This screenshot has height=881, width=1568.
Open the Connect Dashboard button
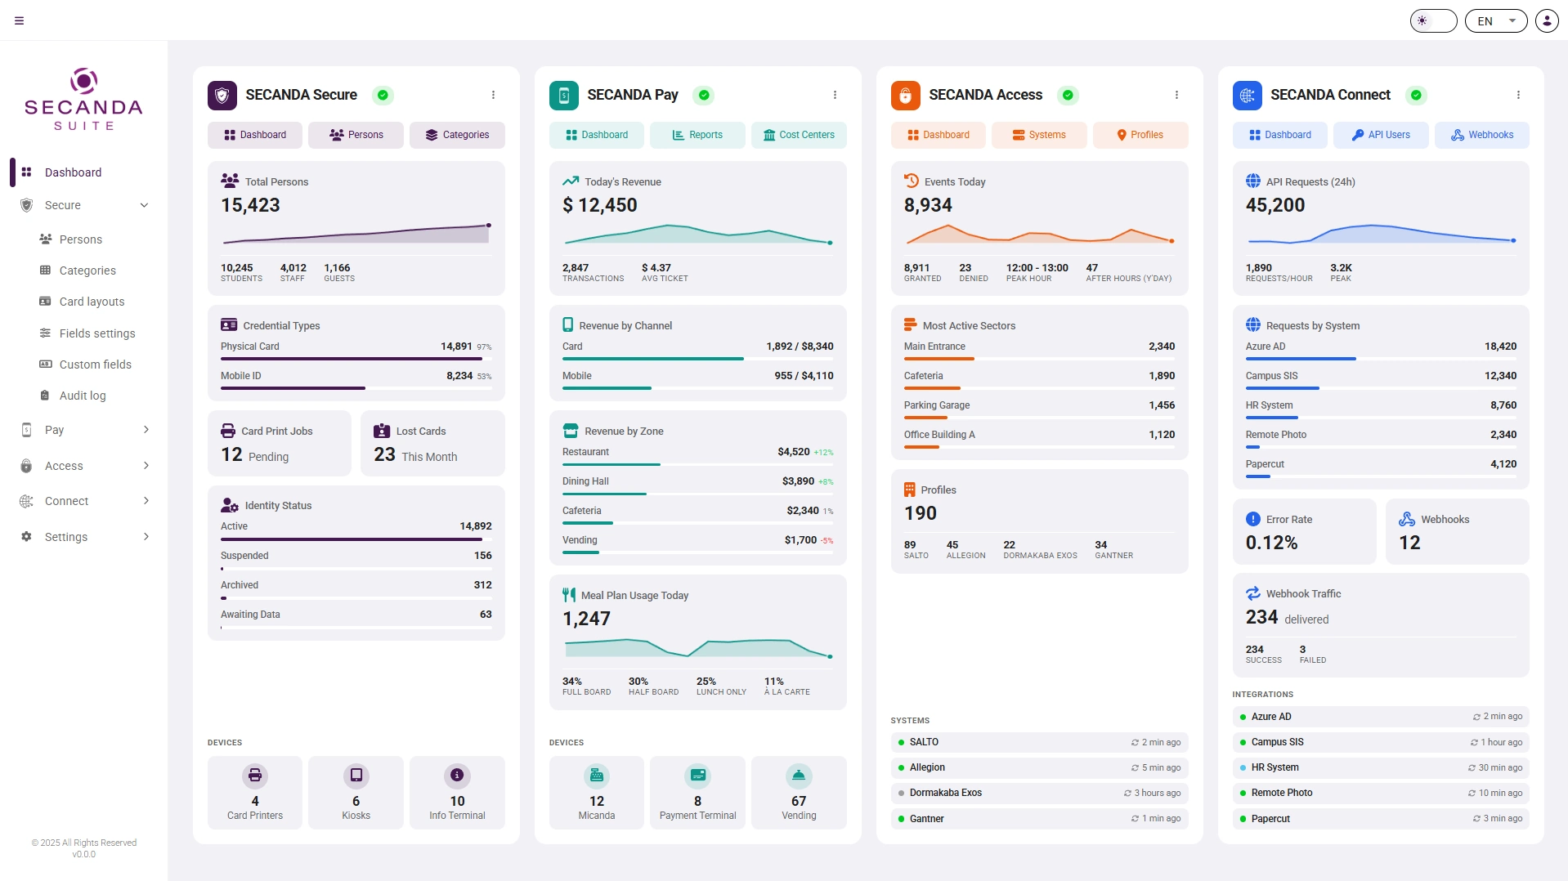1280,135
